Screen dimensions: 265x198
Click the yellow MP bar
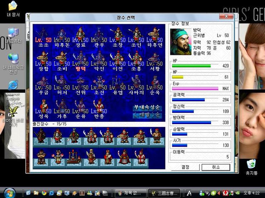pos(178,77)
